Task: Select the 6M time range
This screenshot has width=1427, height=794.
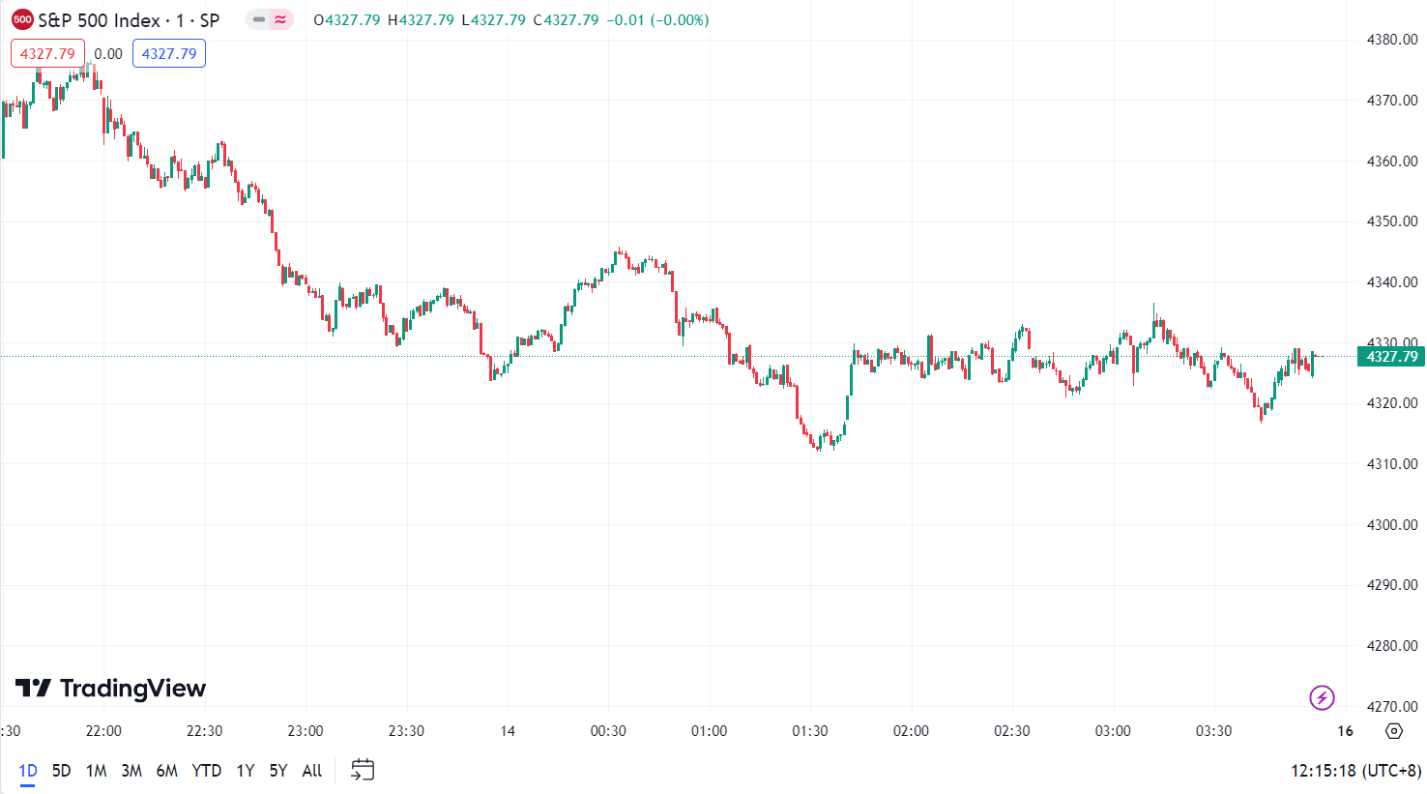Action: coord(167,771)
